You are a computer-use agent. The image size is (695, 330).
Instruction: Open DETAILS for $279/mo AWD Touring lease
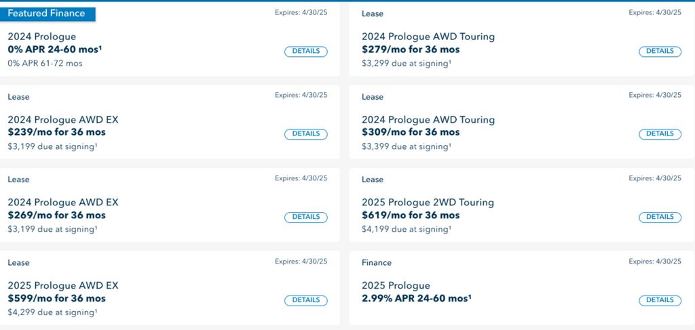(660, 51)
